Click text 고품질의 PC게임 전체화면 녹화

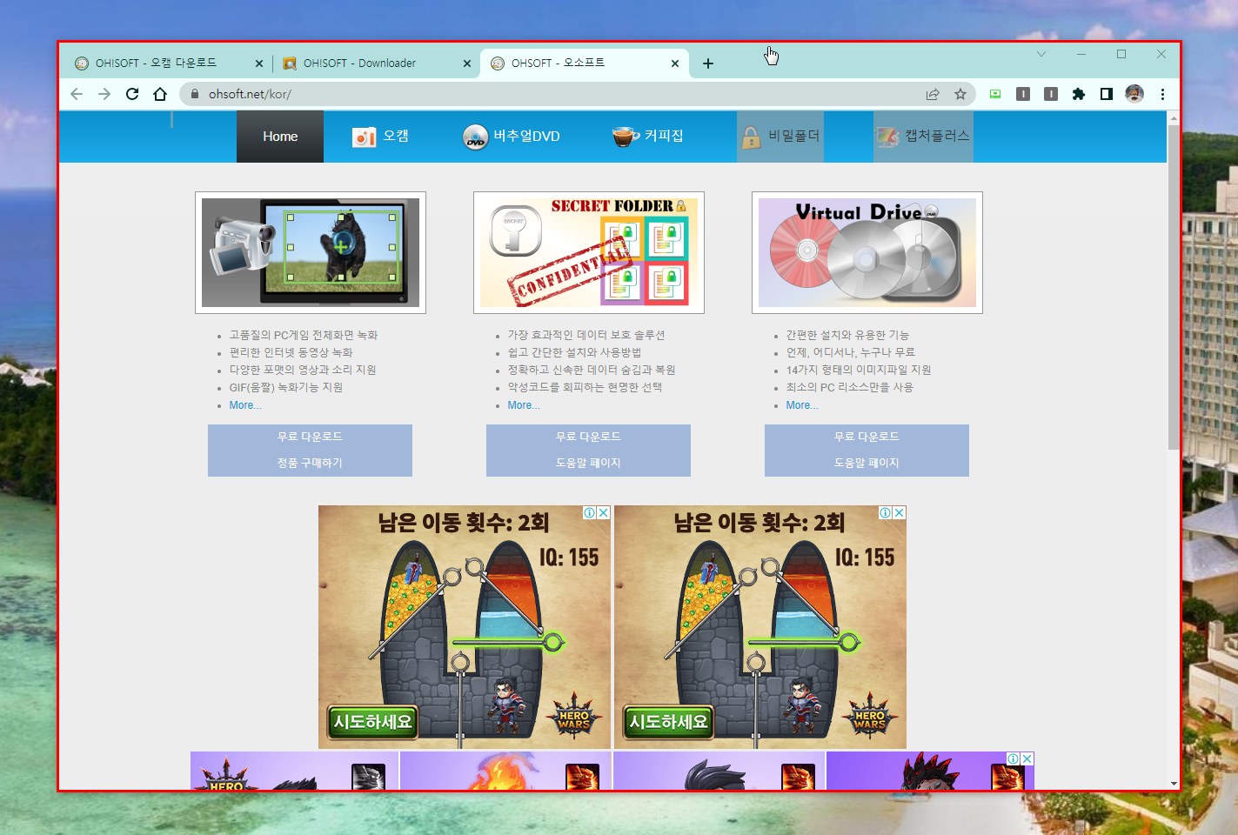coord(304,335)
